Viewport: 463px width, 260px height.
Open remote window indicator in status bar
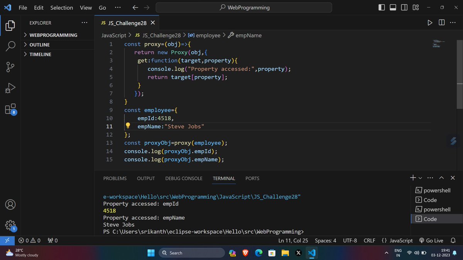click(7, 240)
